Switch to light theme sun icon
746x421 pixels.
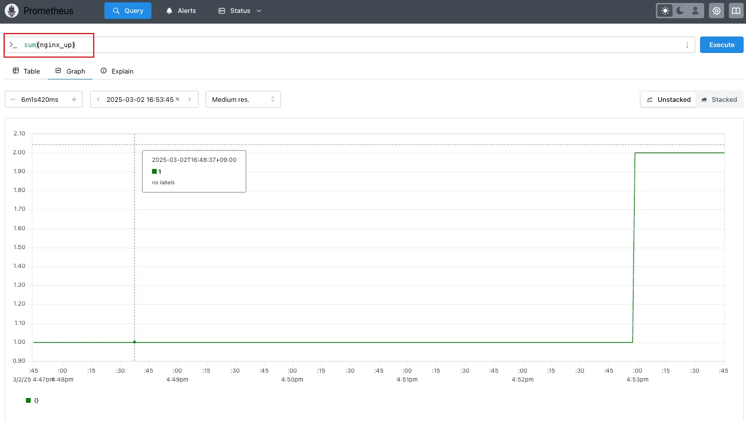(x=665, y=11)
